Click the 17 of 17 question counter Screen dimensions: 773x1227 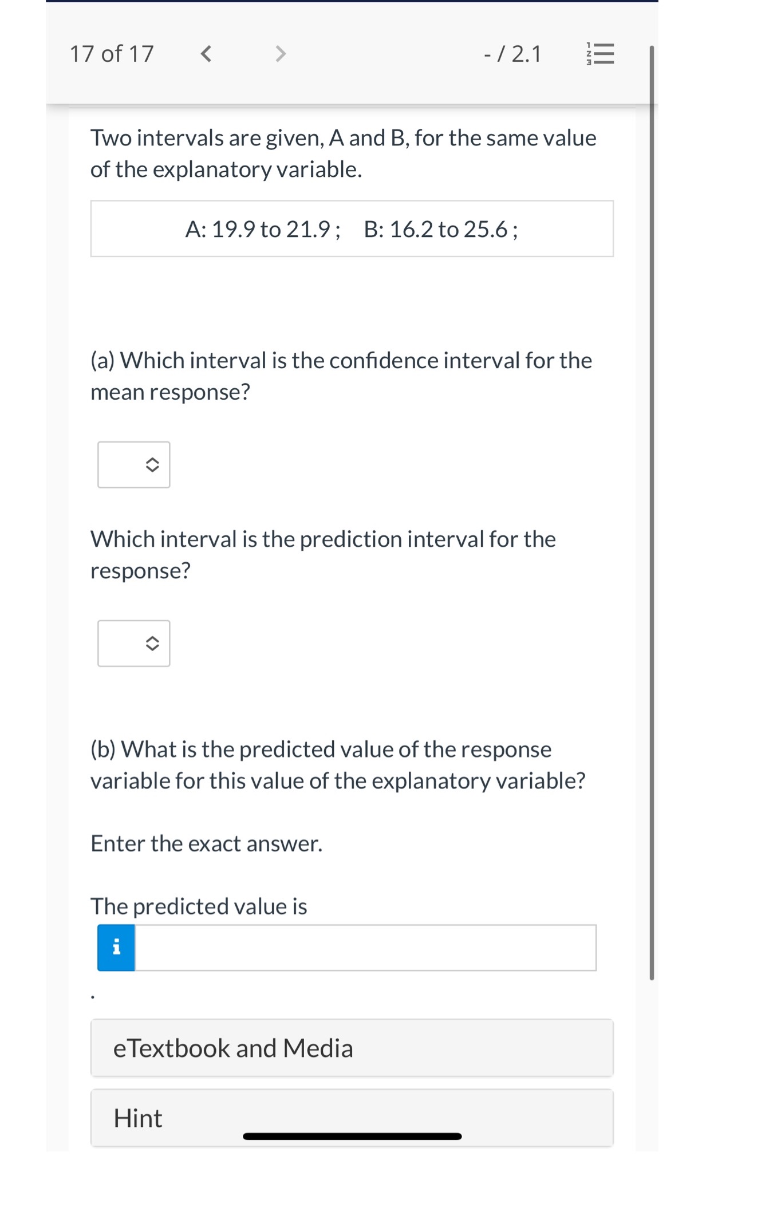point(112,54)
